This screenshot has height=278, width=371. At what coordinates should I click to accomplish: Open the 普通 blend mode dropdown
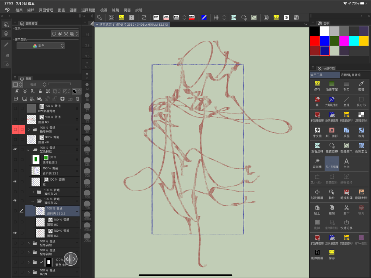pos(36,84)
